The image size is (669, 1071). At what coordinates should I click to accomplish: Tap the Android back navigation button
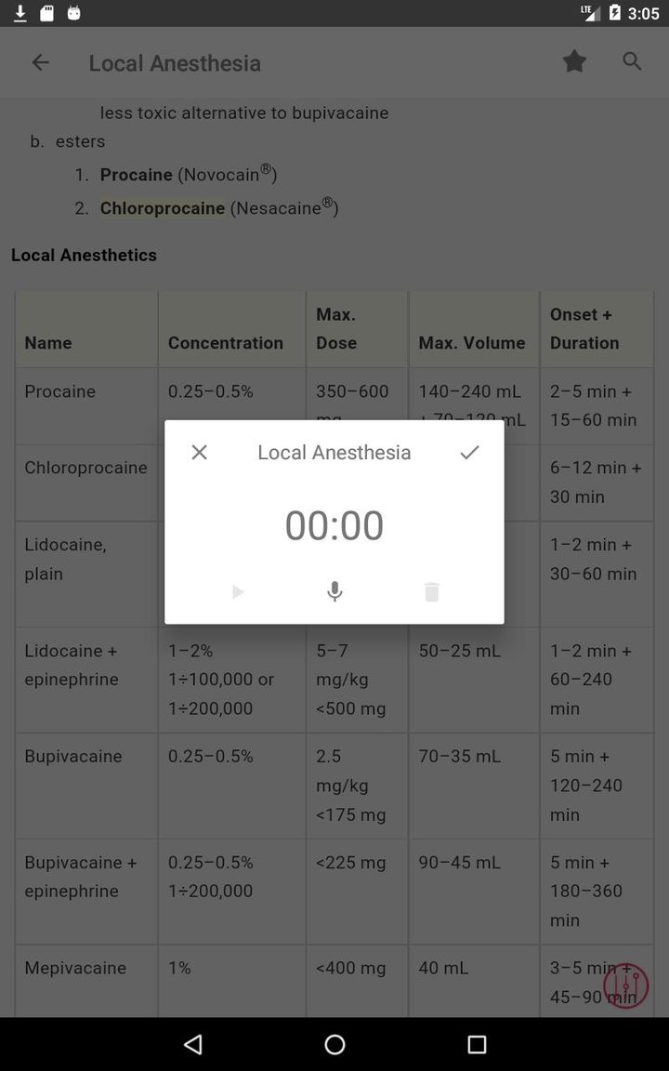pos(193,1044)
